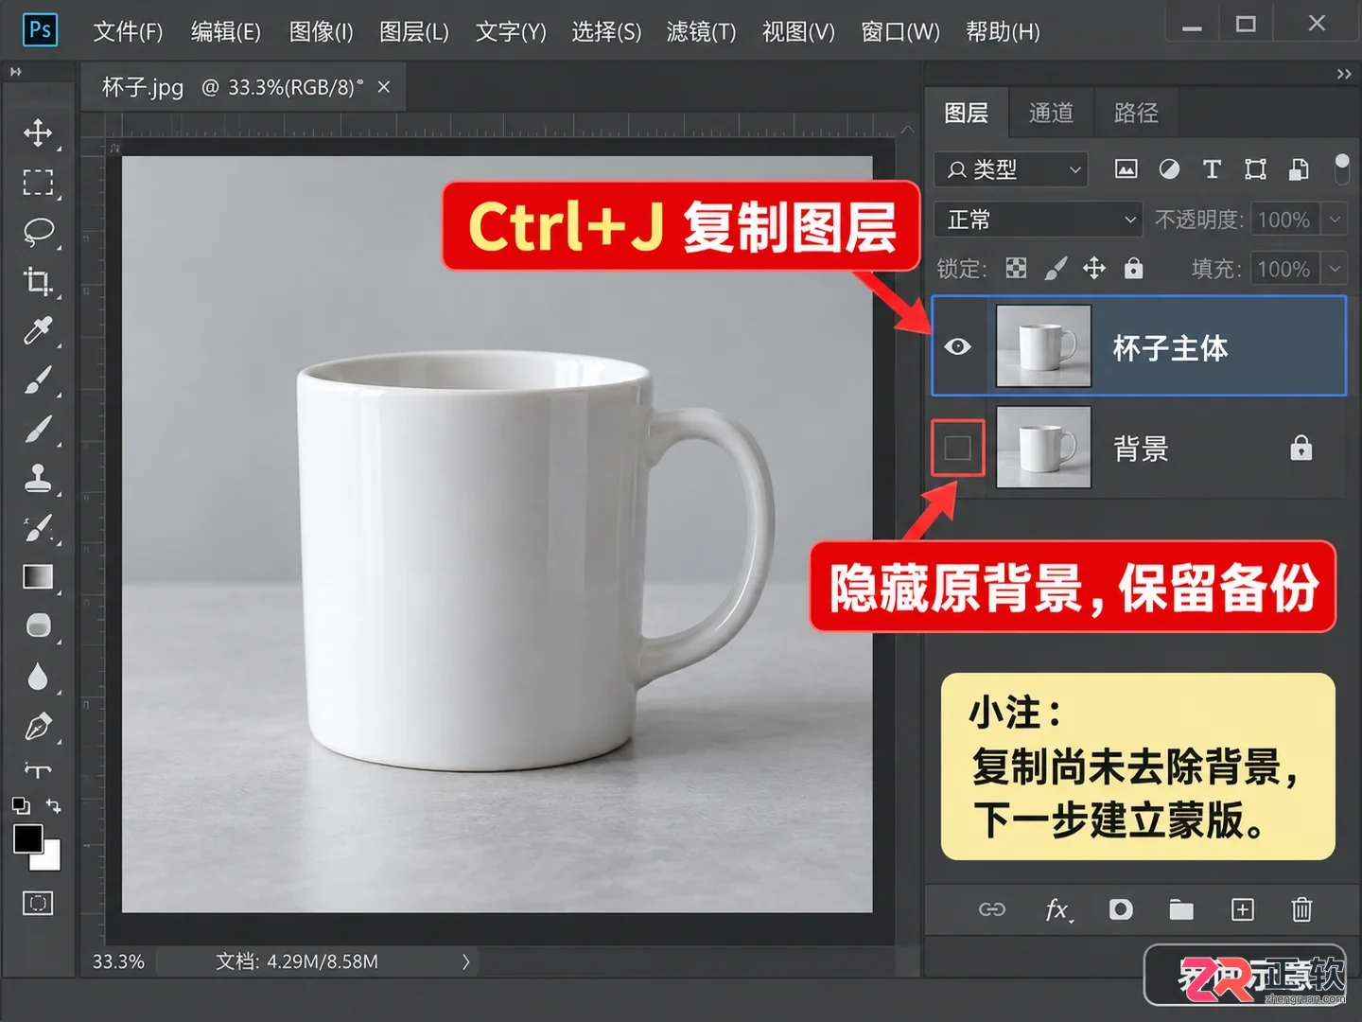Choose the Lasso tool
Screen dimensions: 1362x1022
38,232
